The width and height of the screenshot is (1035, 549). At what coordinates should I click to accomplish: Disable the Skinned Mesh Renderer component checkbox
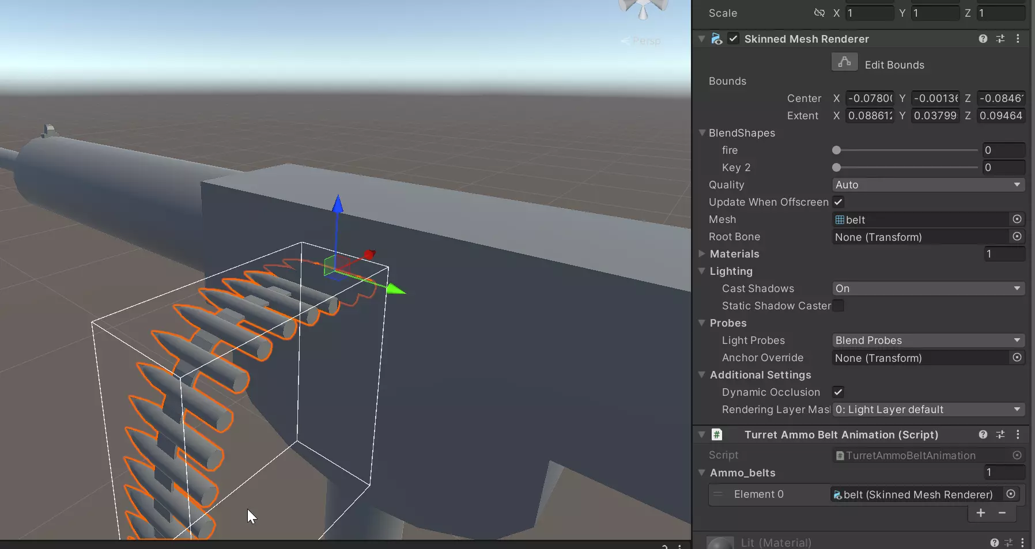tap(733, 39)
